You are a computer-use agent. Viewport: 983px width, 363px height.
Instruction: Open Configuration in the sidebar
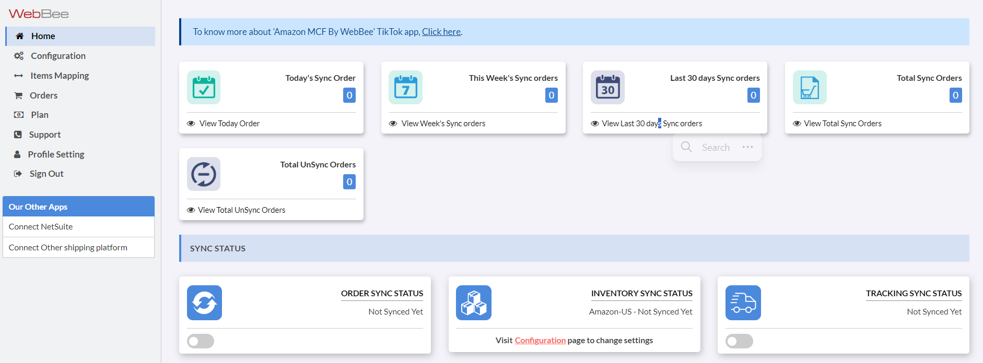coord(58,56)
